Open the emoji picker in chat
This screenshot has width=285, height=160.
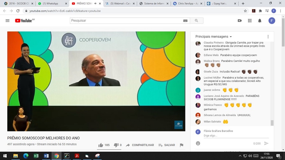pos(198,143)
